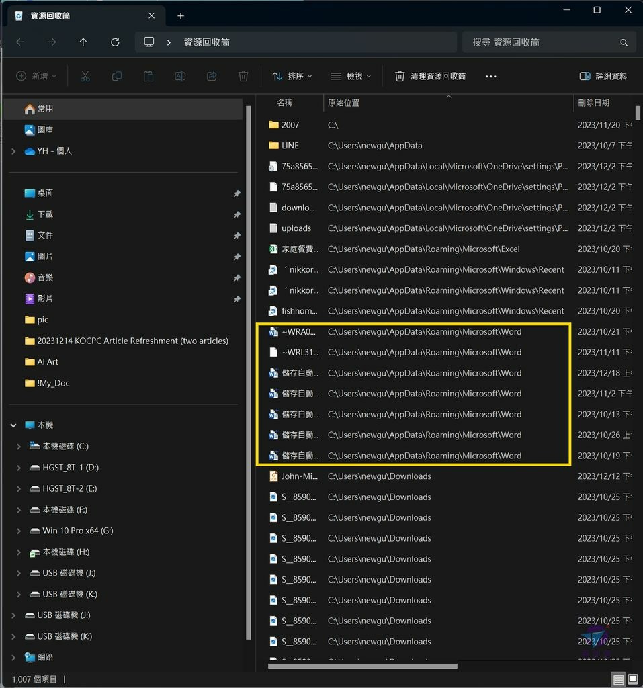Expand 本機磁碟 (C:) in the tree

pos(19,447)
